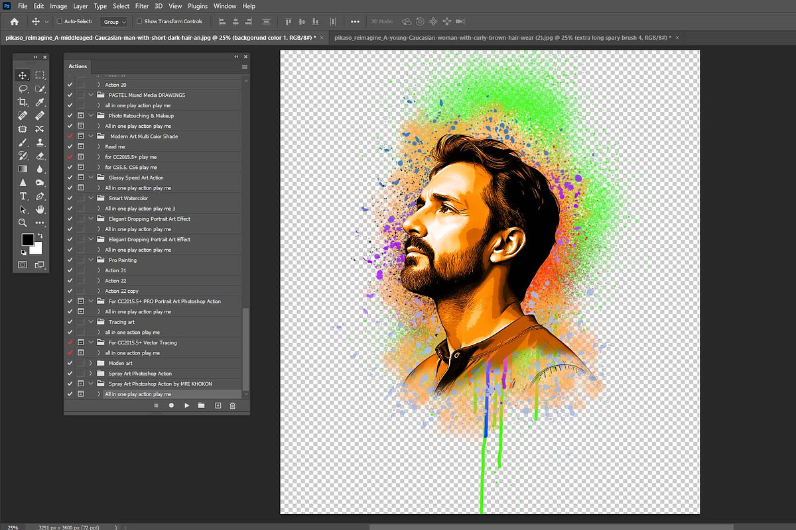
Task: Select the Pen tool
Action: tap(40, 196)
